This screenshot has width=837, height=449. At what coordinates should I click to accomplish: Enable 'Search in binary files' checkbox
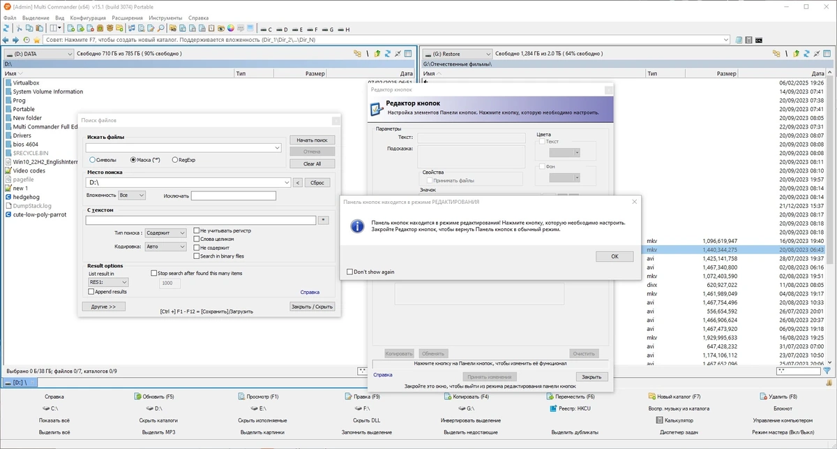[x=197, y=256]
